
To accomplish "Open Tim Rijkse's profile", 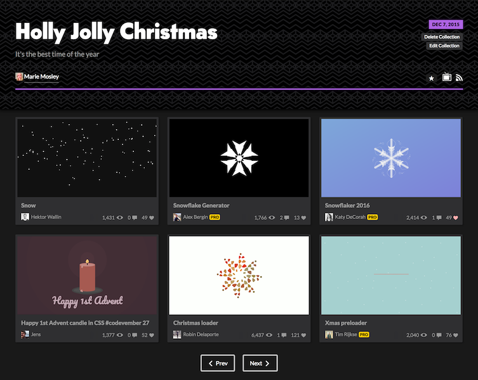I will pos(346,334).
